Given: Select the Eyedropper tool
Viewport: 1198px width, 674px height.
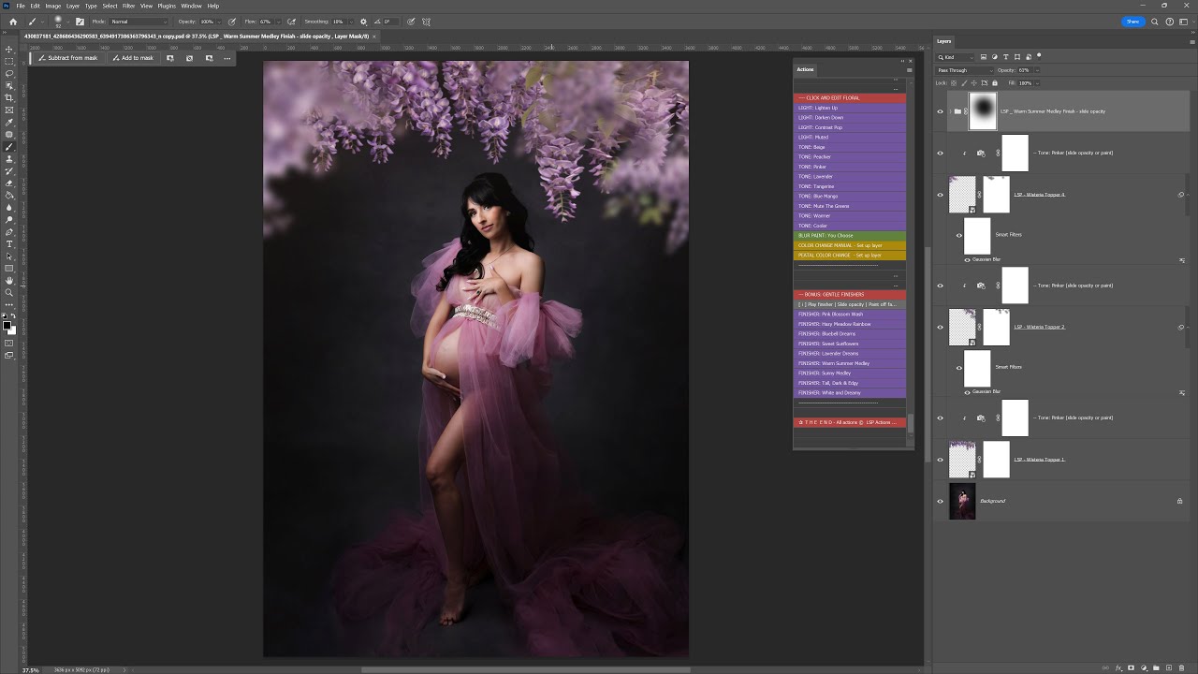Looking at the screenshot, I should tap(9, 122).
